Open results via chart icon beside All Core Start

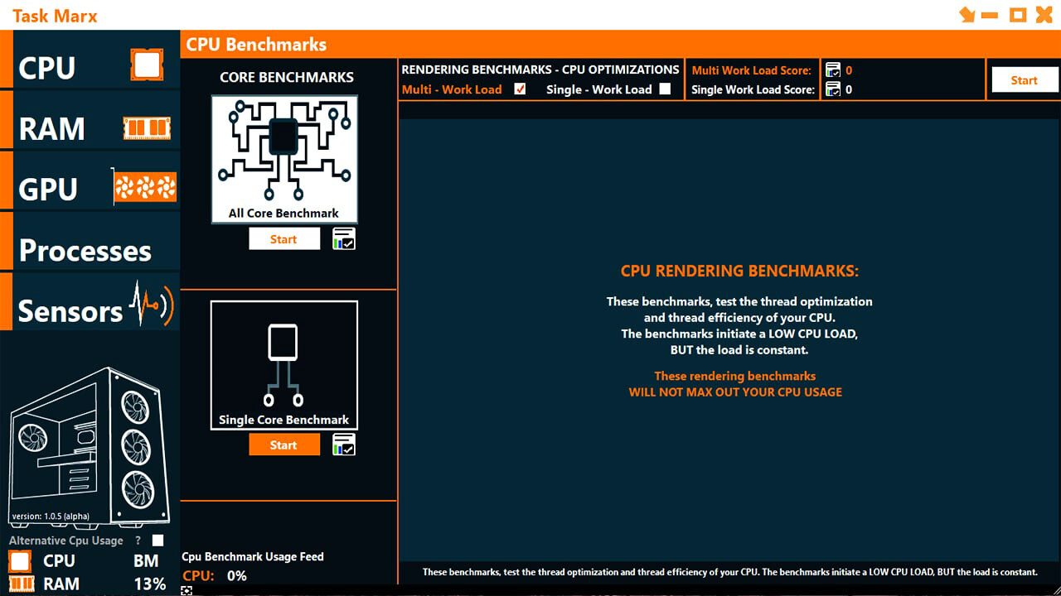click(344, 238)
